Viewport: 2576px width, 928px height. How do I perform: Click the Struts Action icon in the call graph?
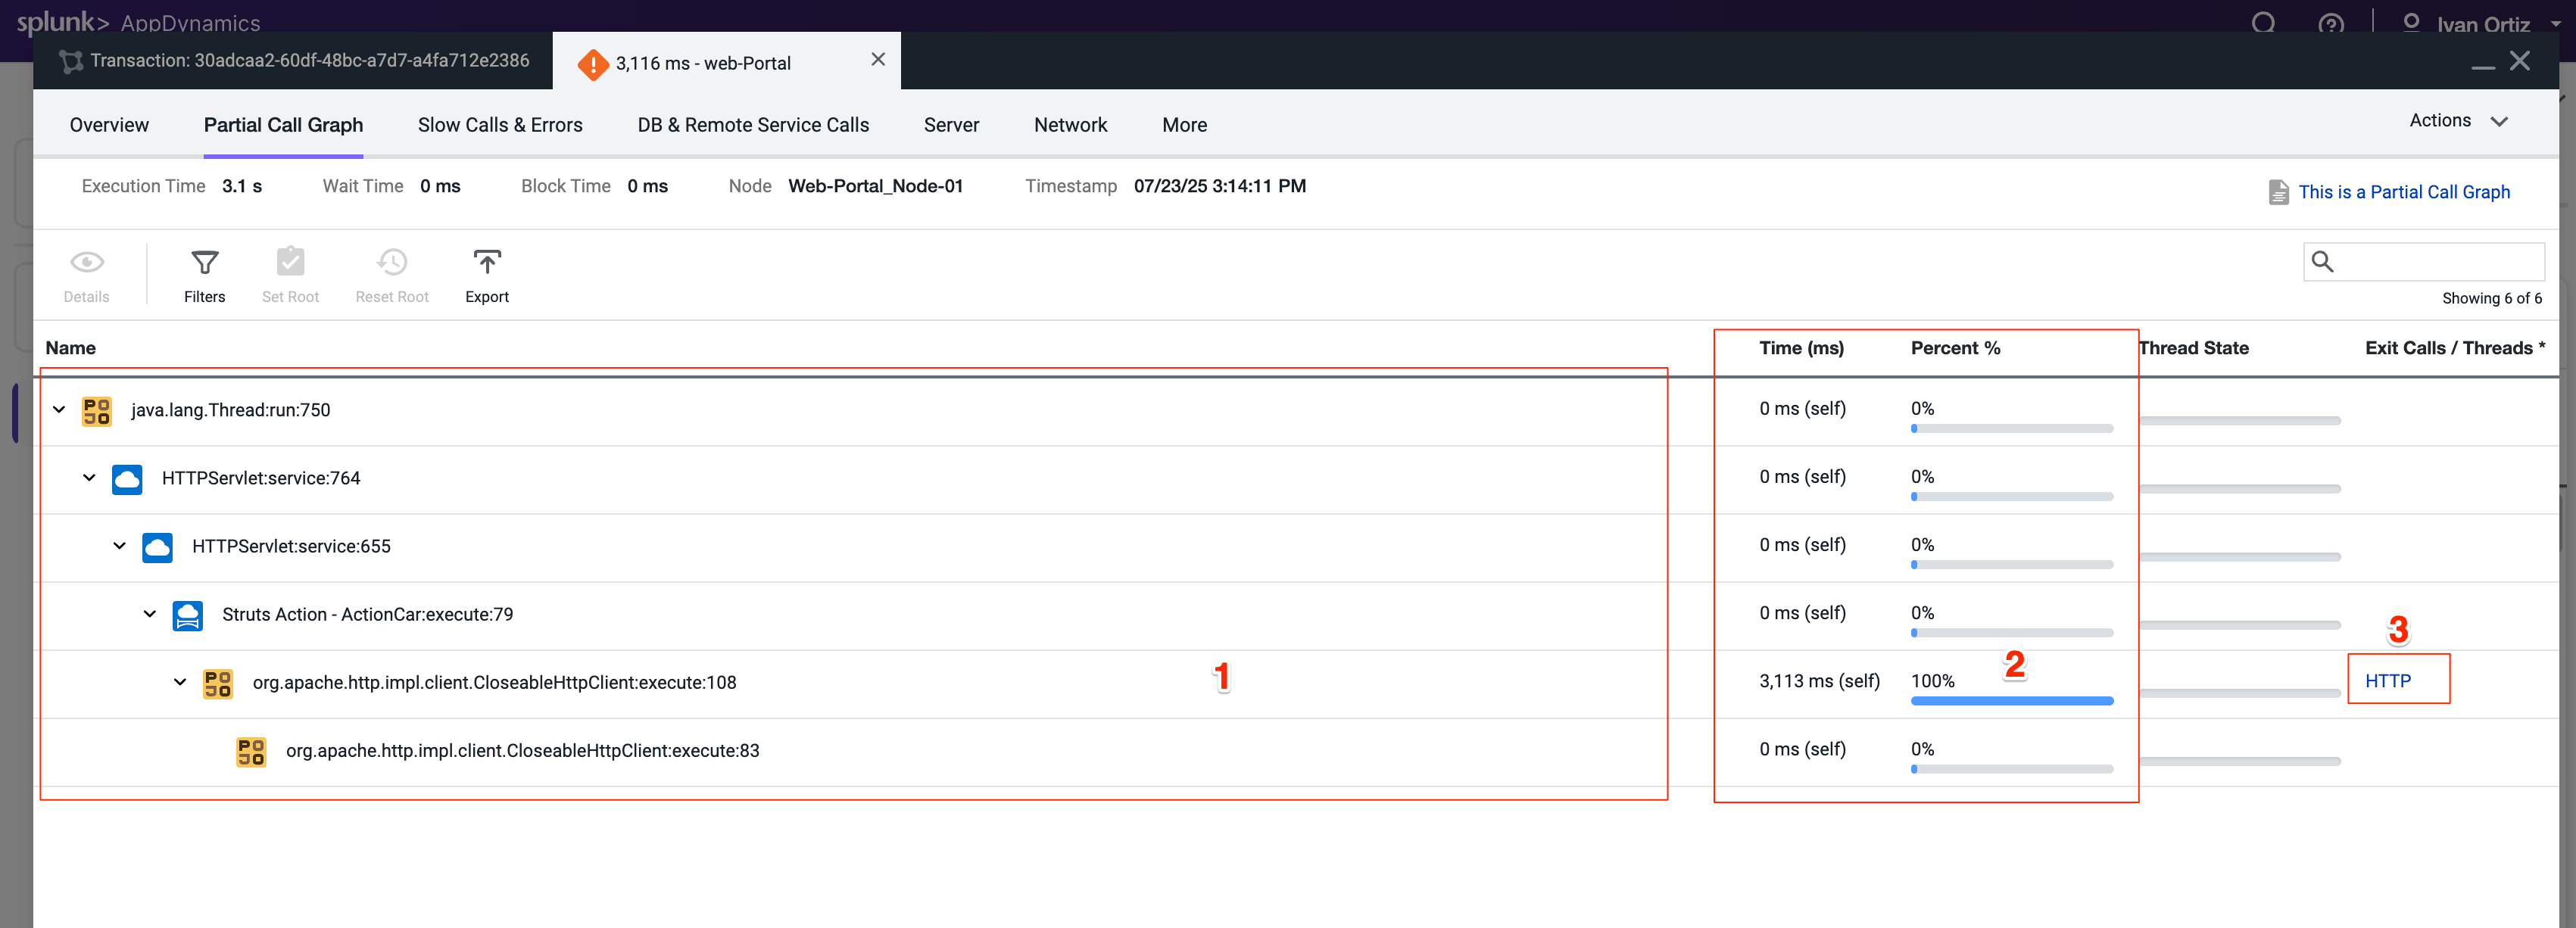pyautogui.click(x=188, y=615)
